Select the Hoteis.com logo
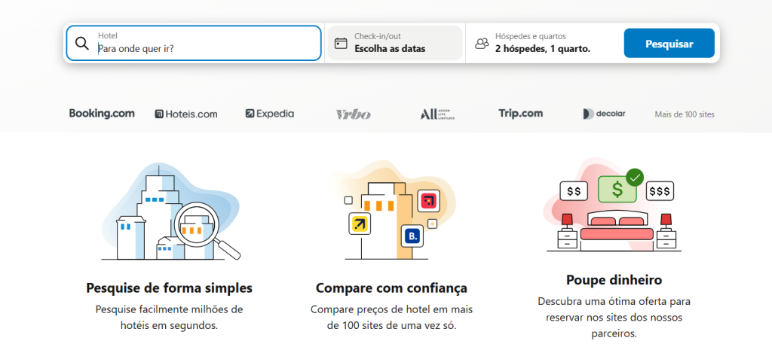Screen dimensions: 772x353 (x=185, y=114)
